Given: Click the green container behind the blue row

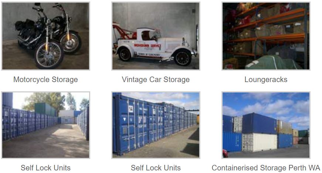Looking at the screenshot, I should [x=45, y=109].
